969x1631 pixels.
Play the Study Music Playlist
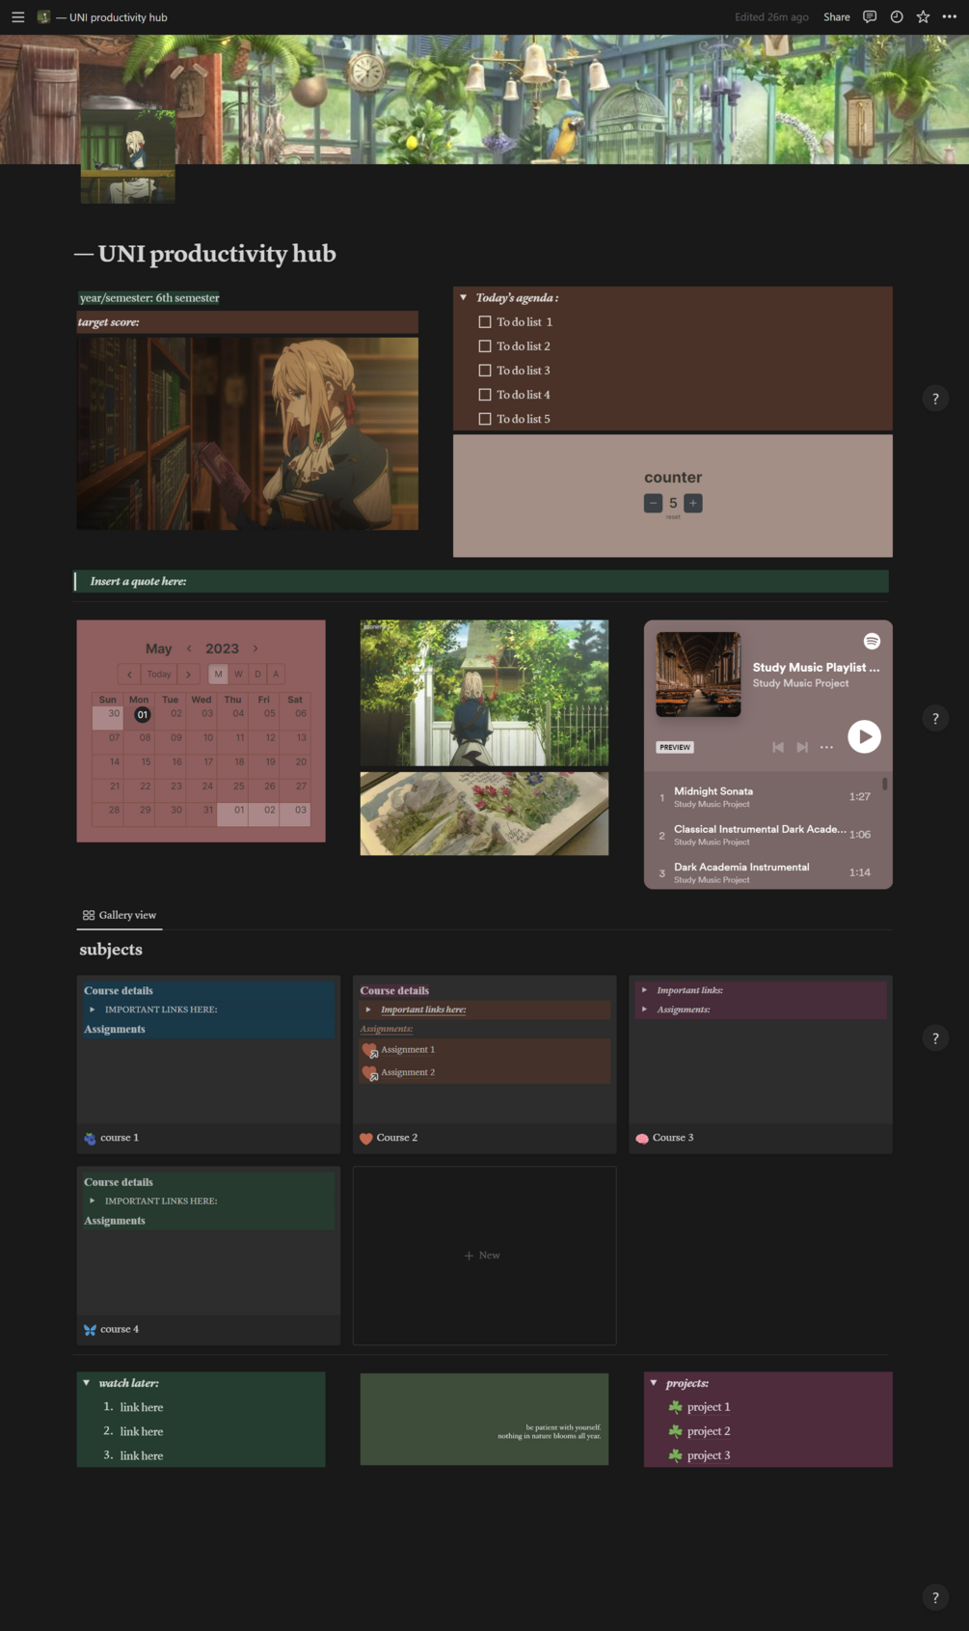point(864,736)
